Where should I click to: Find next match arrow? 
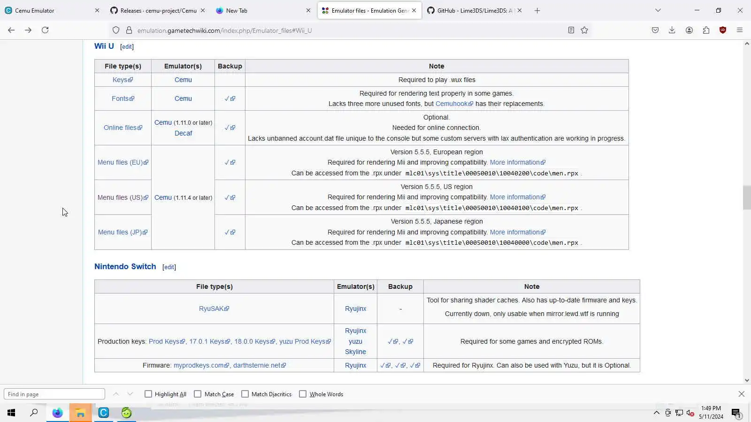[130, 394]
